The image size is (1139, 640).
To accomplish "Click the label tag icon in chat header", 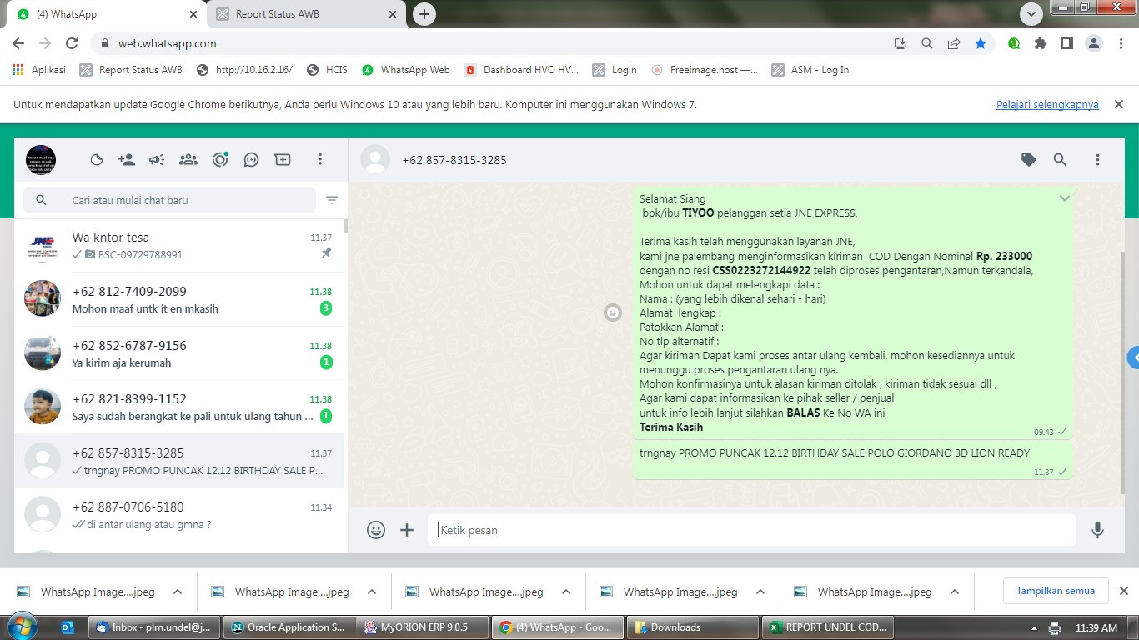I will coord(1029,160).
